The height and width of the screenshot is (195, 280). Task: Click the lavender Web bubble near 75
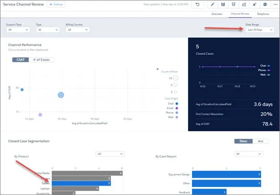coord(40,115)
